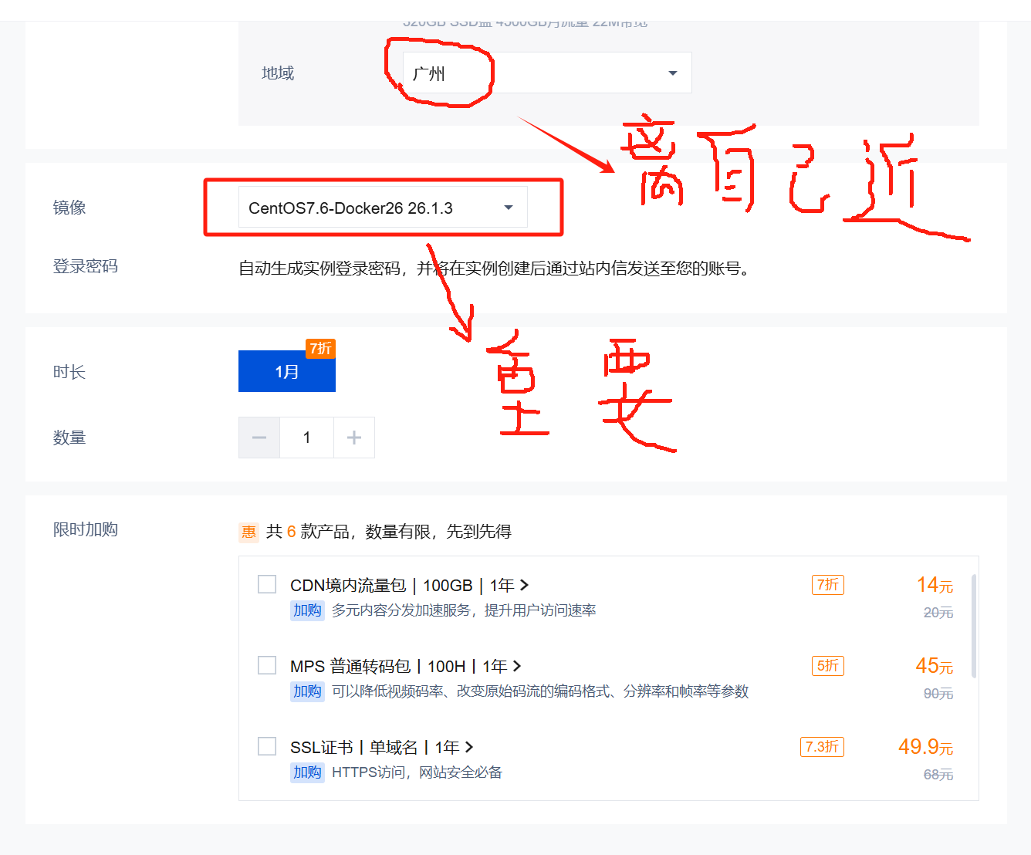The width and height of the screenshot is (1031, 855).
Task: Click the struck-through 68元 original price
Action: coord(938,775)
